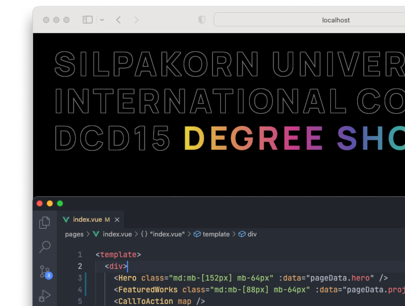Go forward in Safari browser
The height and width of the screenshot is (306, 405).
[136, 20]
